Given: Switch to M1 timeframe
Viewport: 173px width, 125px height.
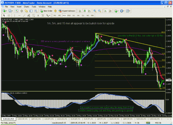Looking at the screenshot, I should 55,15.
